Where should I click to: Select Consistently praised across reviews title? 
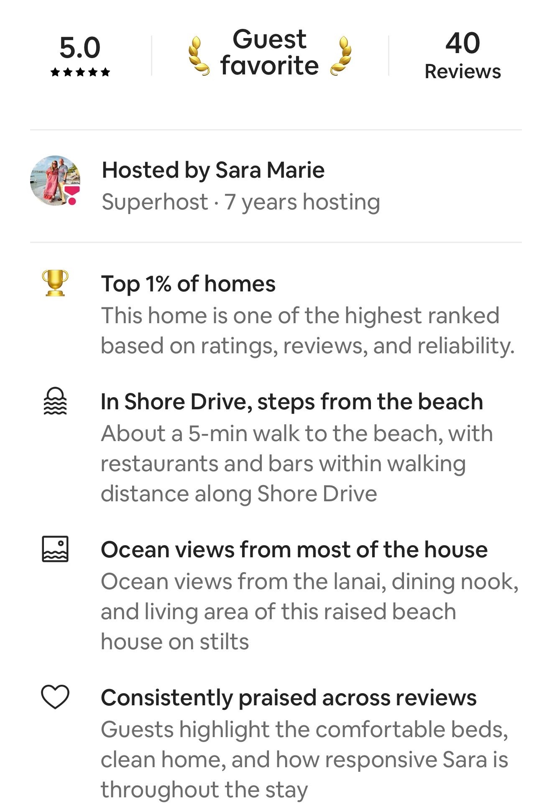tap(289, 698)
